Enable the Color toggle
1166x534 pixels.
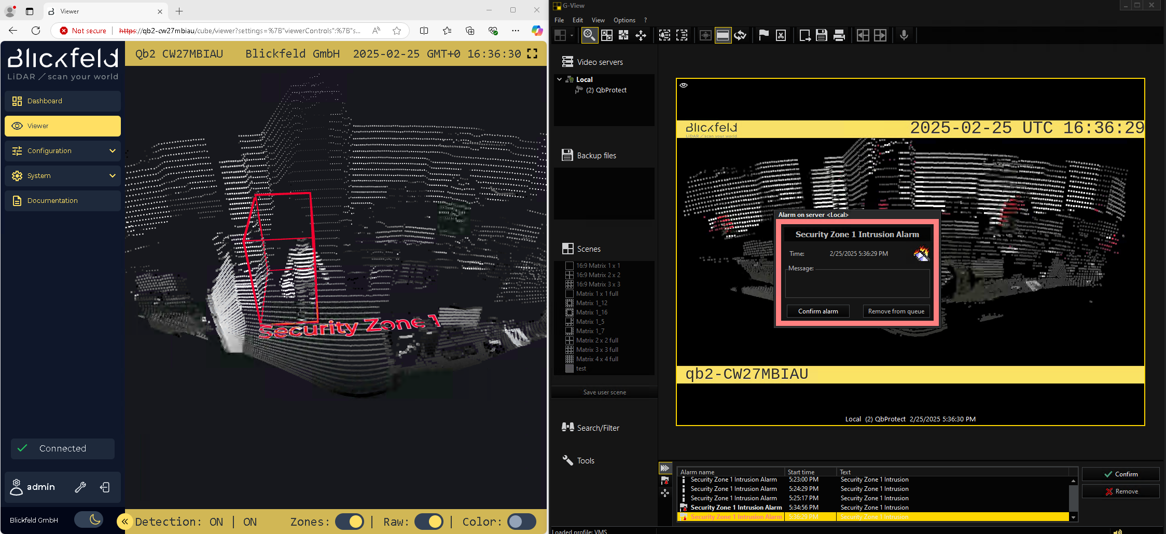(x=522, y=522)
